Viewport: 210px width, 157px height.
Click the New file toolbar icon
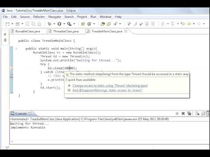(x=7, y=24)
